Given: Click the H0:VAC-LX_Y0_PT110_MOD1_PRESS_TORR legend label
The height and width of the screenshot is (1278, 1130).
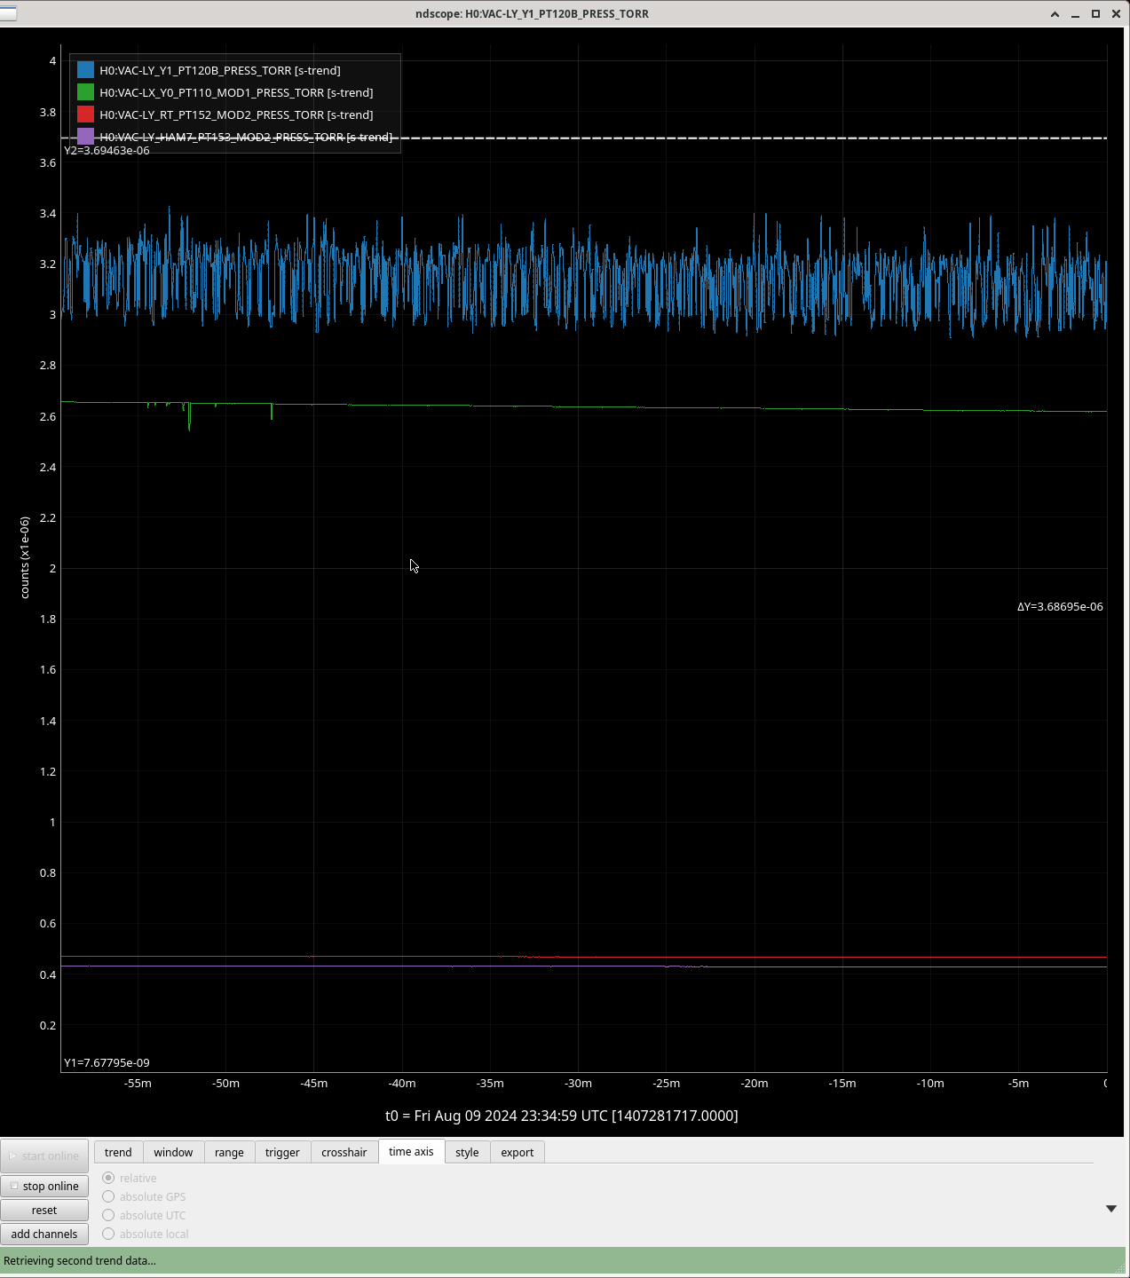Looking at the screenshot, I should [x=236, y=92].
